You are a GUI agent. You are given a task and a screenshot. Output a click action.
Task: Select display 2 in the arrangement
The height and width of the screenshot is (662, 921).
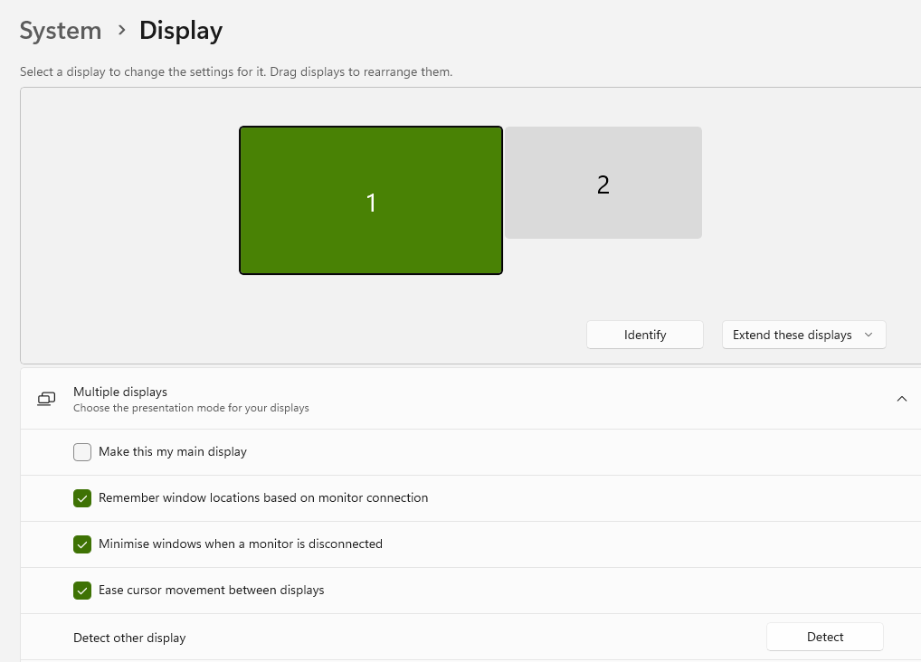point(603,183)
